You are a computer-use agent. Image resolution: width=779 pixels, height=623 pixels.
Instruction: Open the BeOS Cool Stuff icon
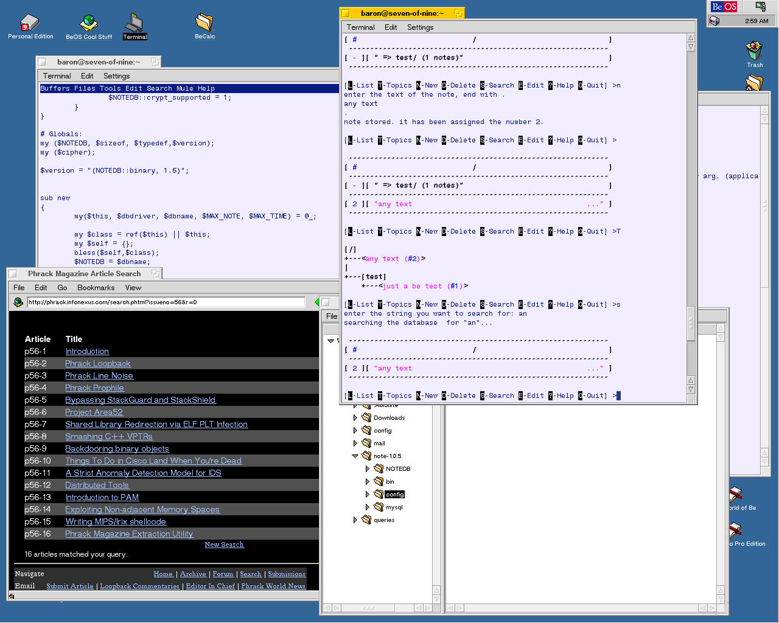(89, 24)
